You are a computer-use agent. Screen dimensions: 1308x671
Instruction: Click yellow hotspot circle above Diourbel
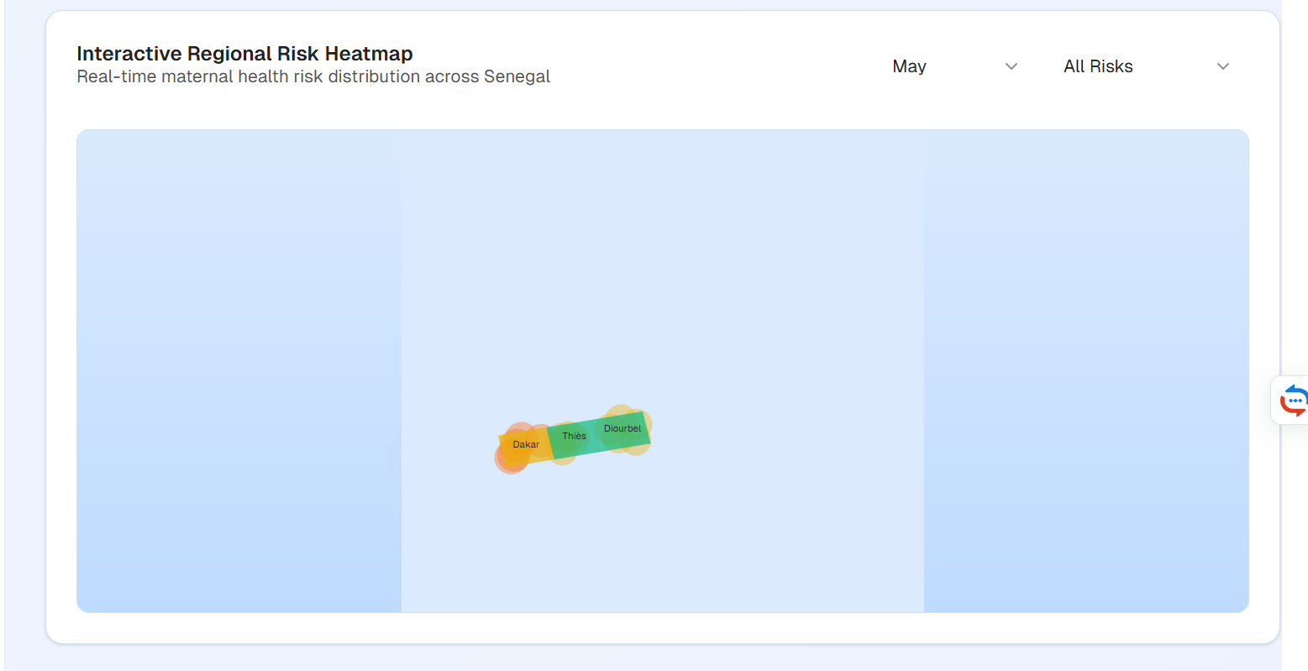coord(621,415)
